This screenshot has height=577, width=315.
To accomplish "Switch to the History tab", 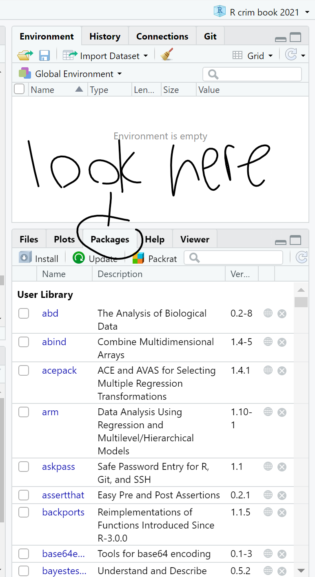I will 104,36.
